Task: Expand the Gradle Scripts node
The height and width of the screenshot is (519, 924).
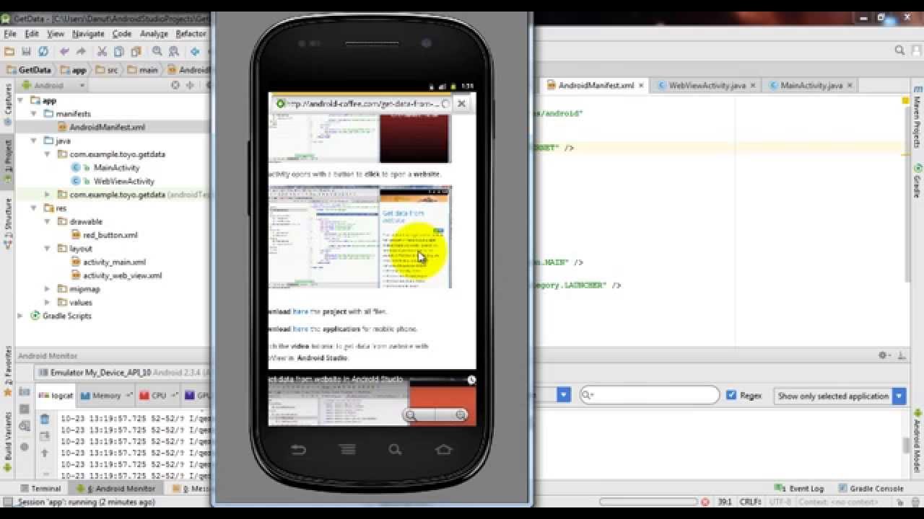Action: 20,316
